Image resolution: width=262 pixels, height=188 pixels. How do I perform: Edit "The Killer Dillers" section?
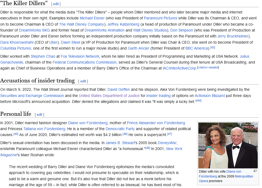click(56, 4)
